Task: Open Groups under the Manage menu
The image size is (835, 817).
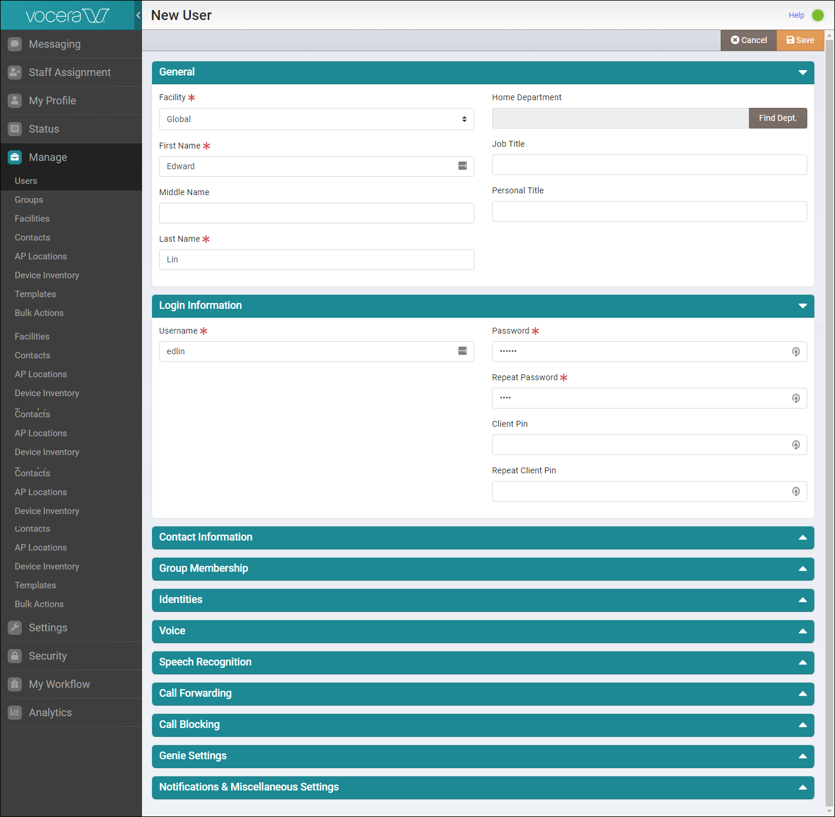Action: (x=29, y=200)
